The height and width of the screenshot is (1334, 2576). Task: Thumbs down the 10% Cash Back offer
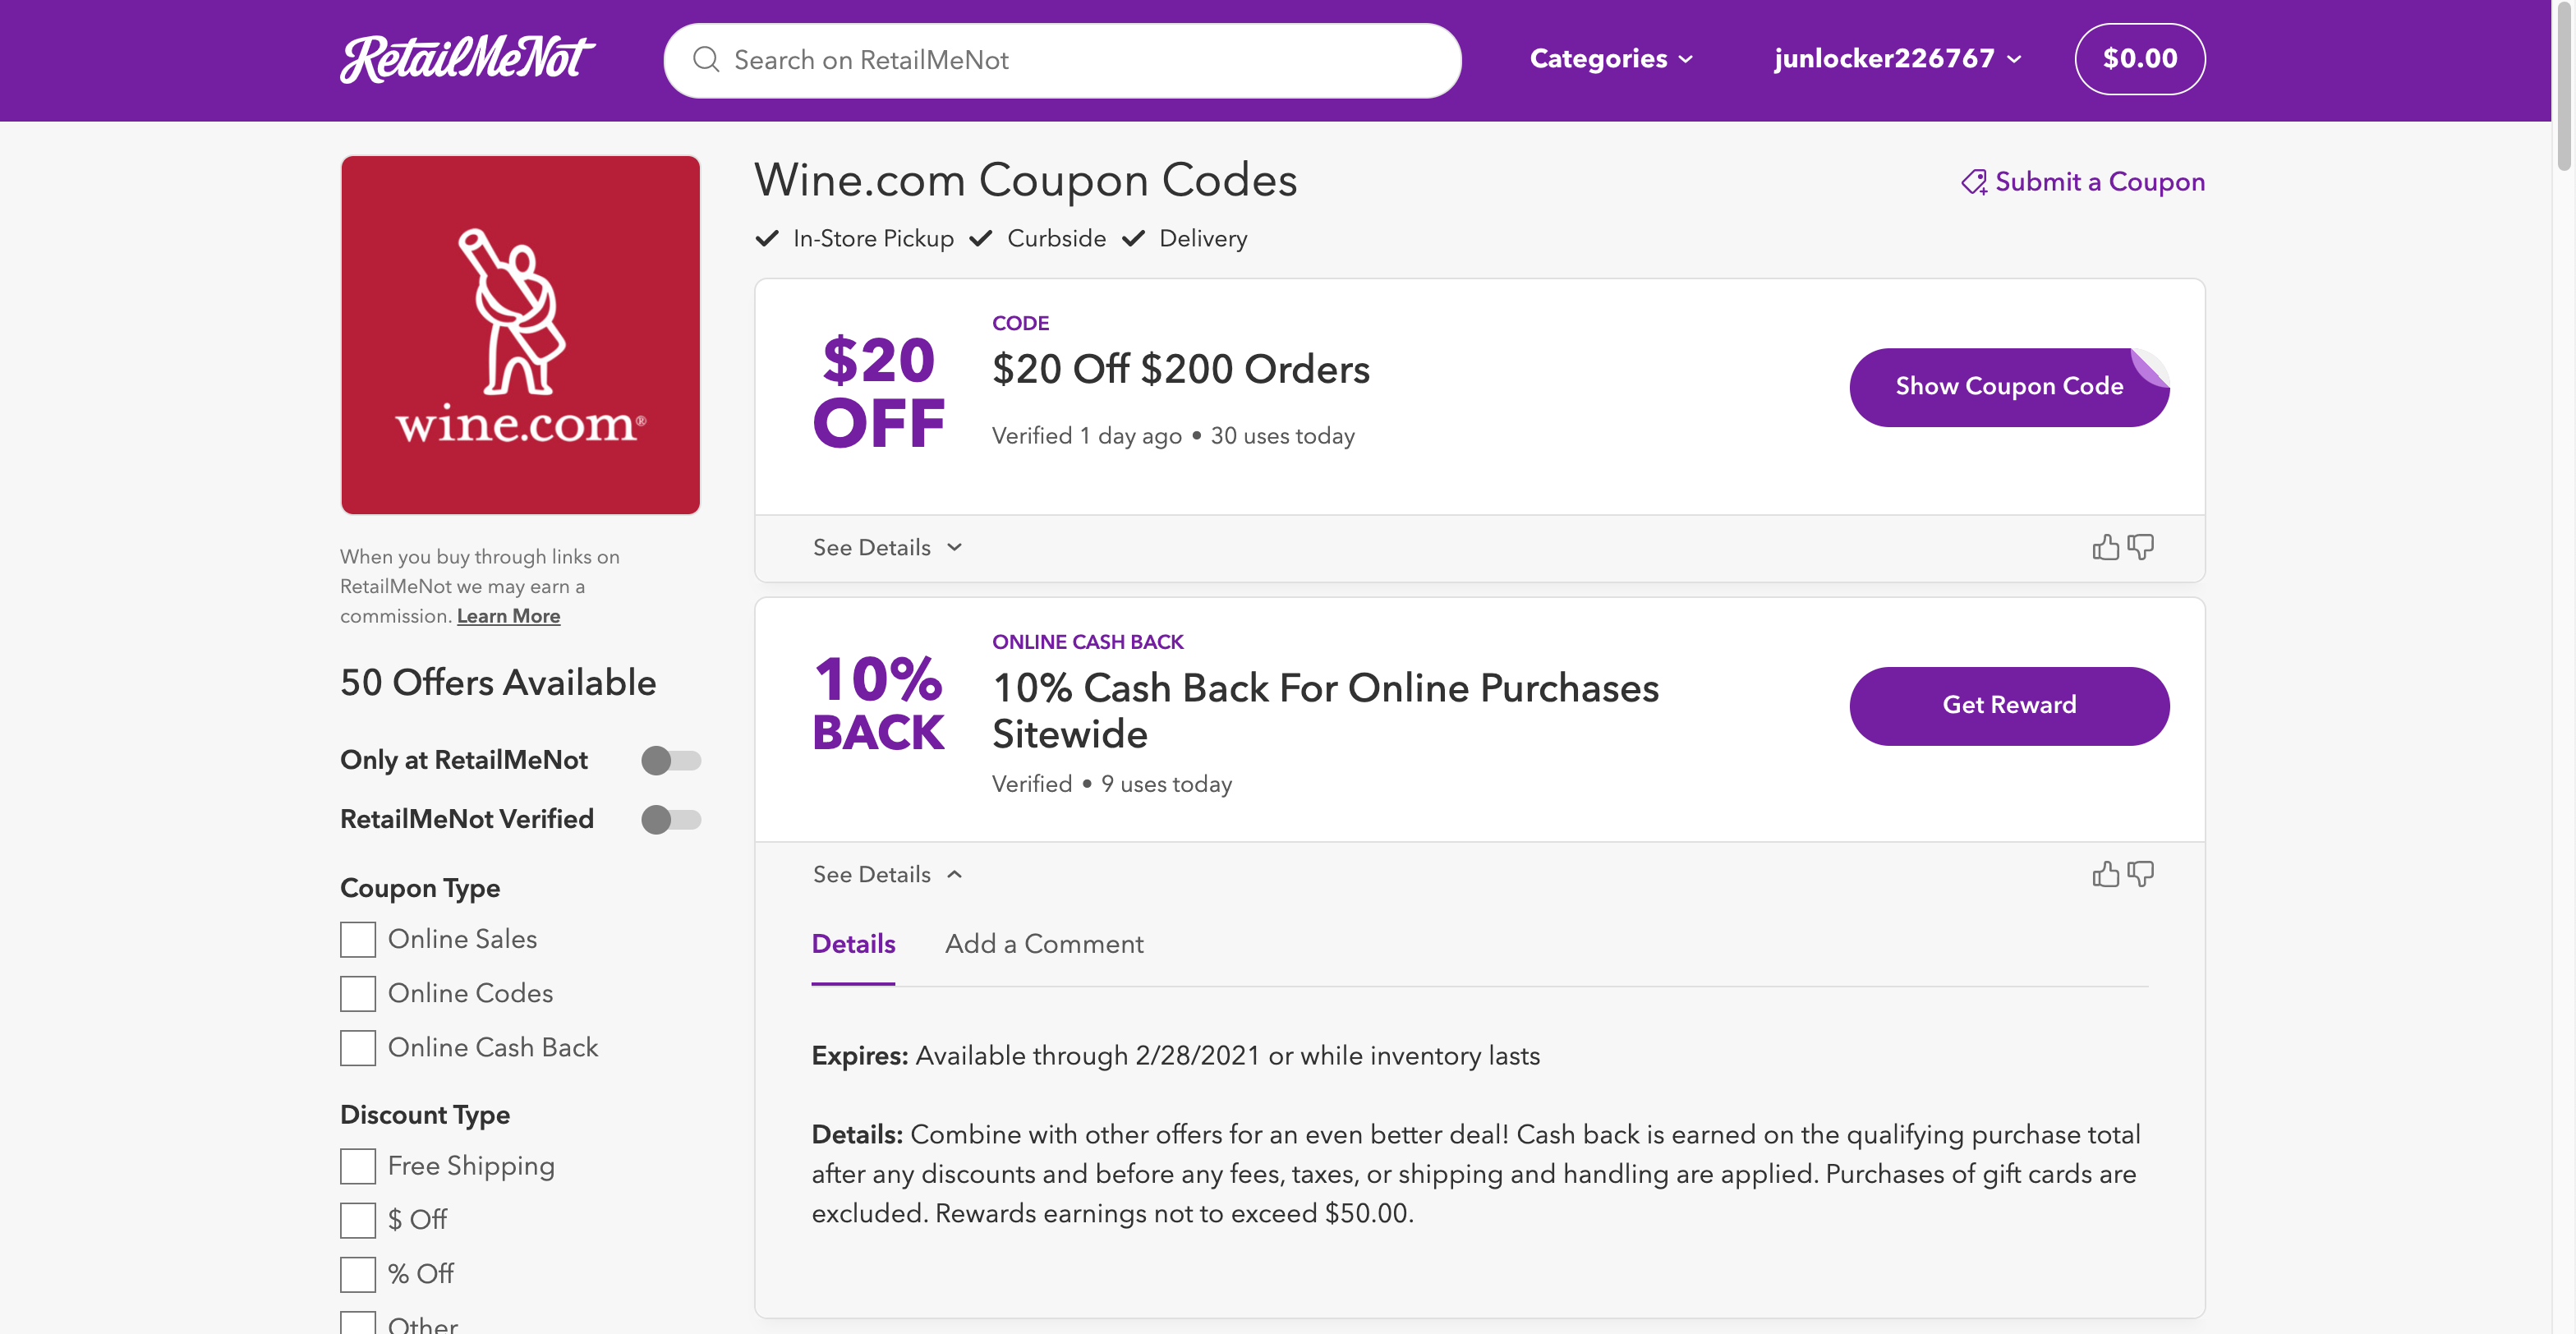(x=2141, y=874)
